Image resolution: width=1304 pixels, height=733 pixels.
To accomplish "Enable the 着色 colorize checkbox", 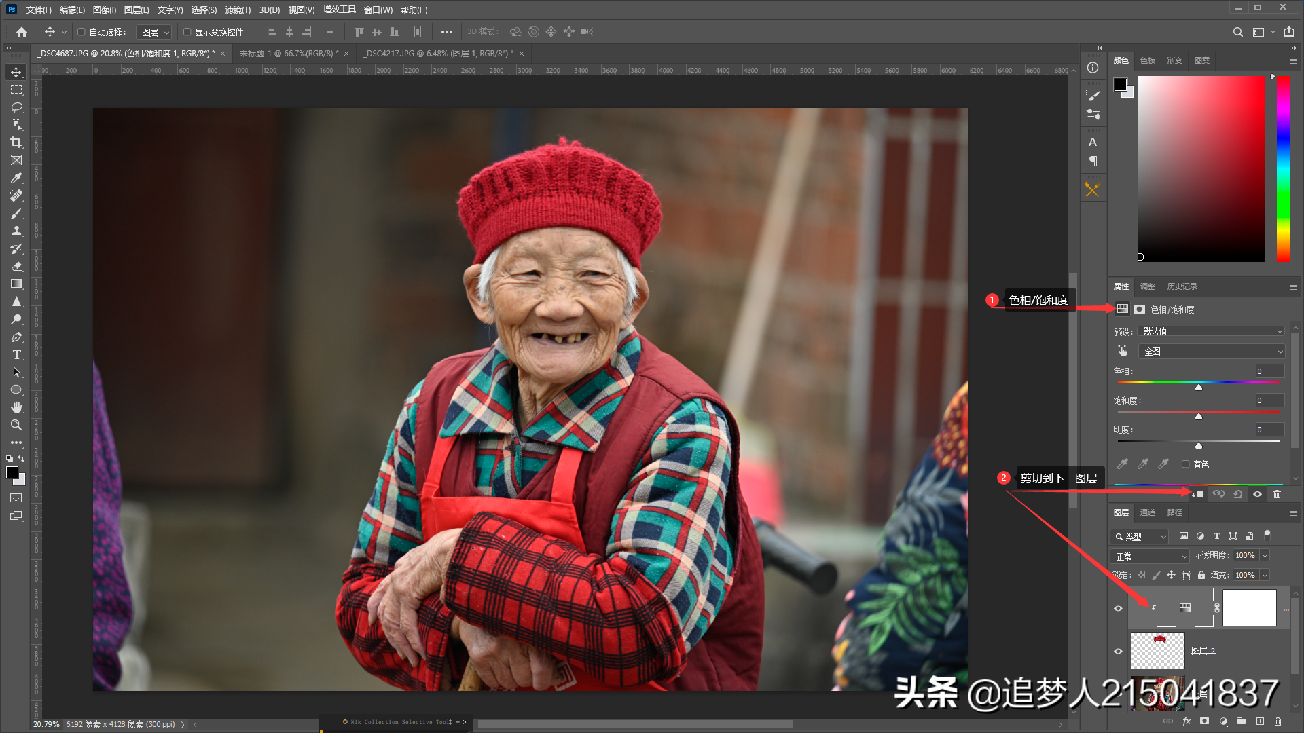I will coord(1186,464).
